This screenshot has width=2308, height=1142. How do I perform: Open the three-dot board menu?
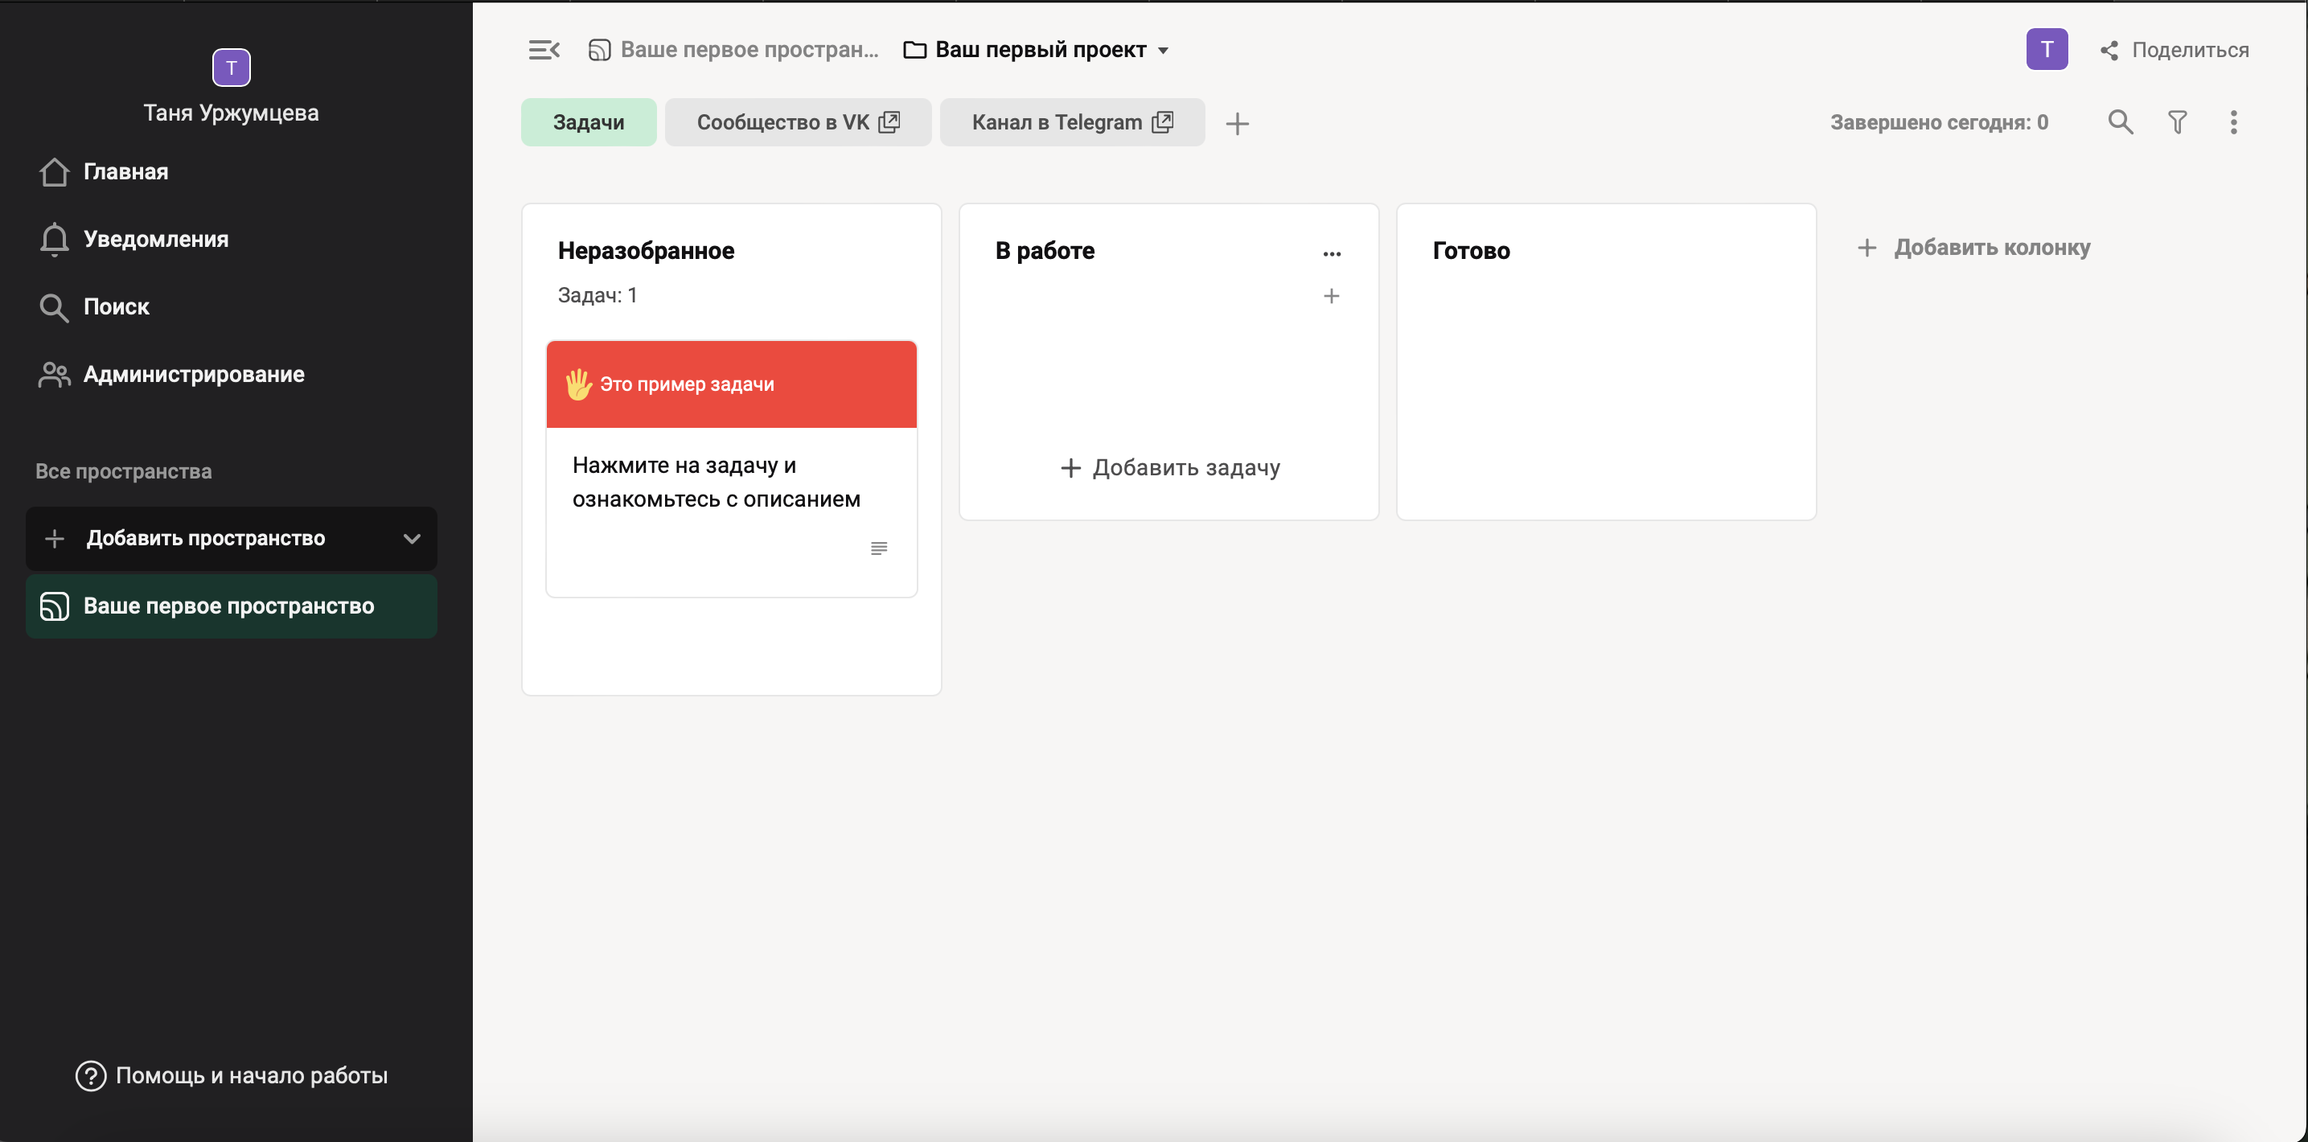coord(2234,121)
